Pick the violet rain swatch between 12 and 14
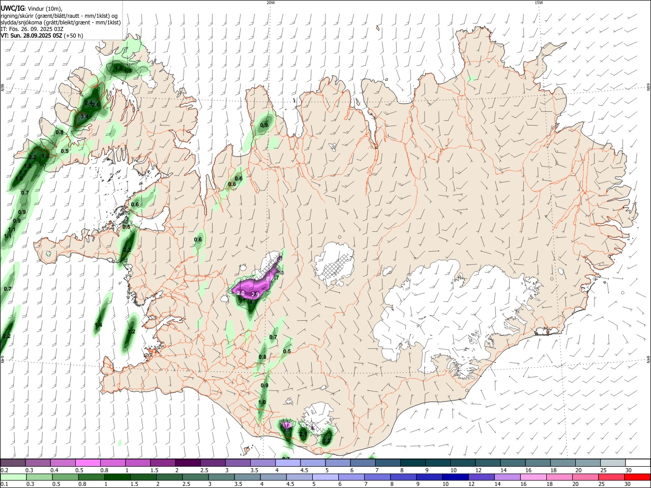This screenshot has height=488, width=651. click(x=483, y=477)
